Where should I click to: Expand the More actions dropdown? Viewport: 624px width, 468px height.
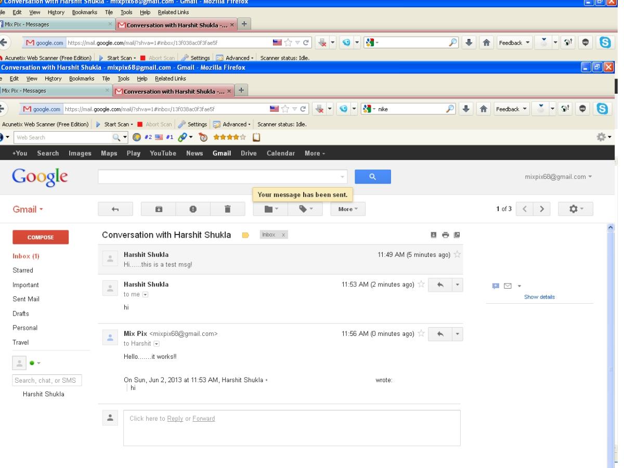348,209
